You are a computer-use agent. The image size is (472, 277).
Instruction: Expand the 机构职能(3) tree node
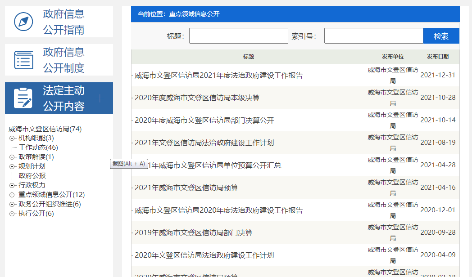click(x=12, y=138)
